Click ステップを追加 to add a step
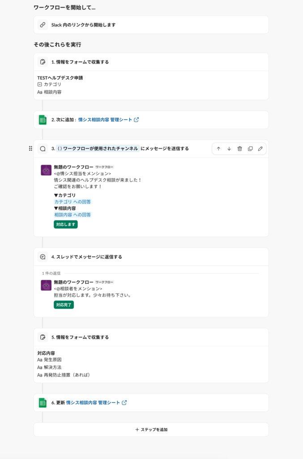 (x=151, y=429)
